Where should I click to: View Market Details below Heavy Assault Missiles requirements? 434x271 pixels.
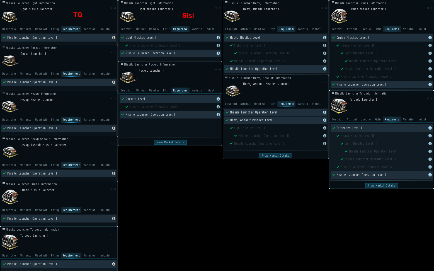(276, 156)
